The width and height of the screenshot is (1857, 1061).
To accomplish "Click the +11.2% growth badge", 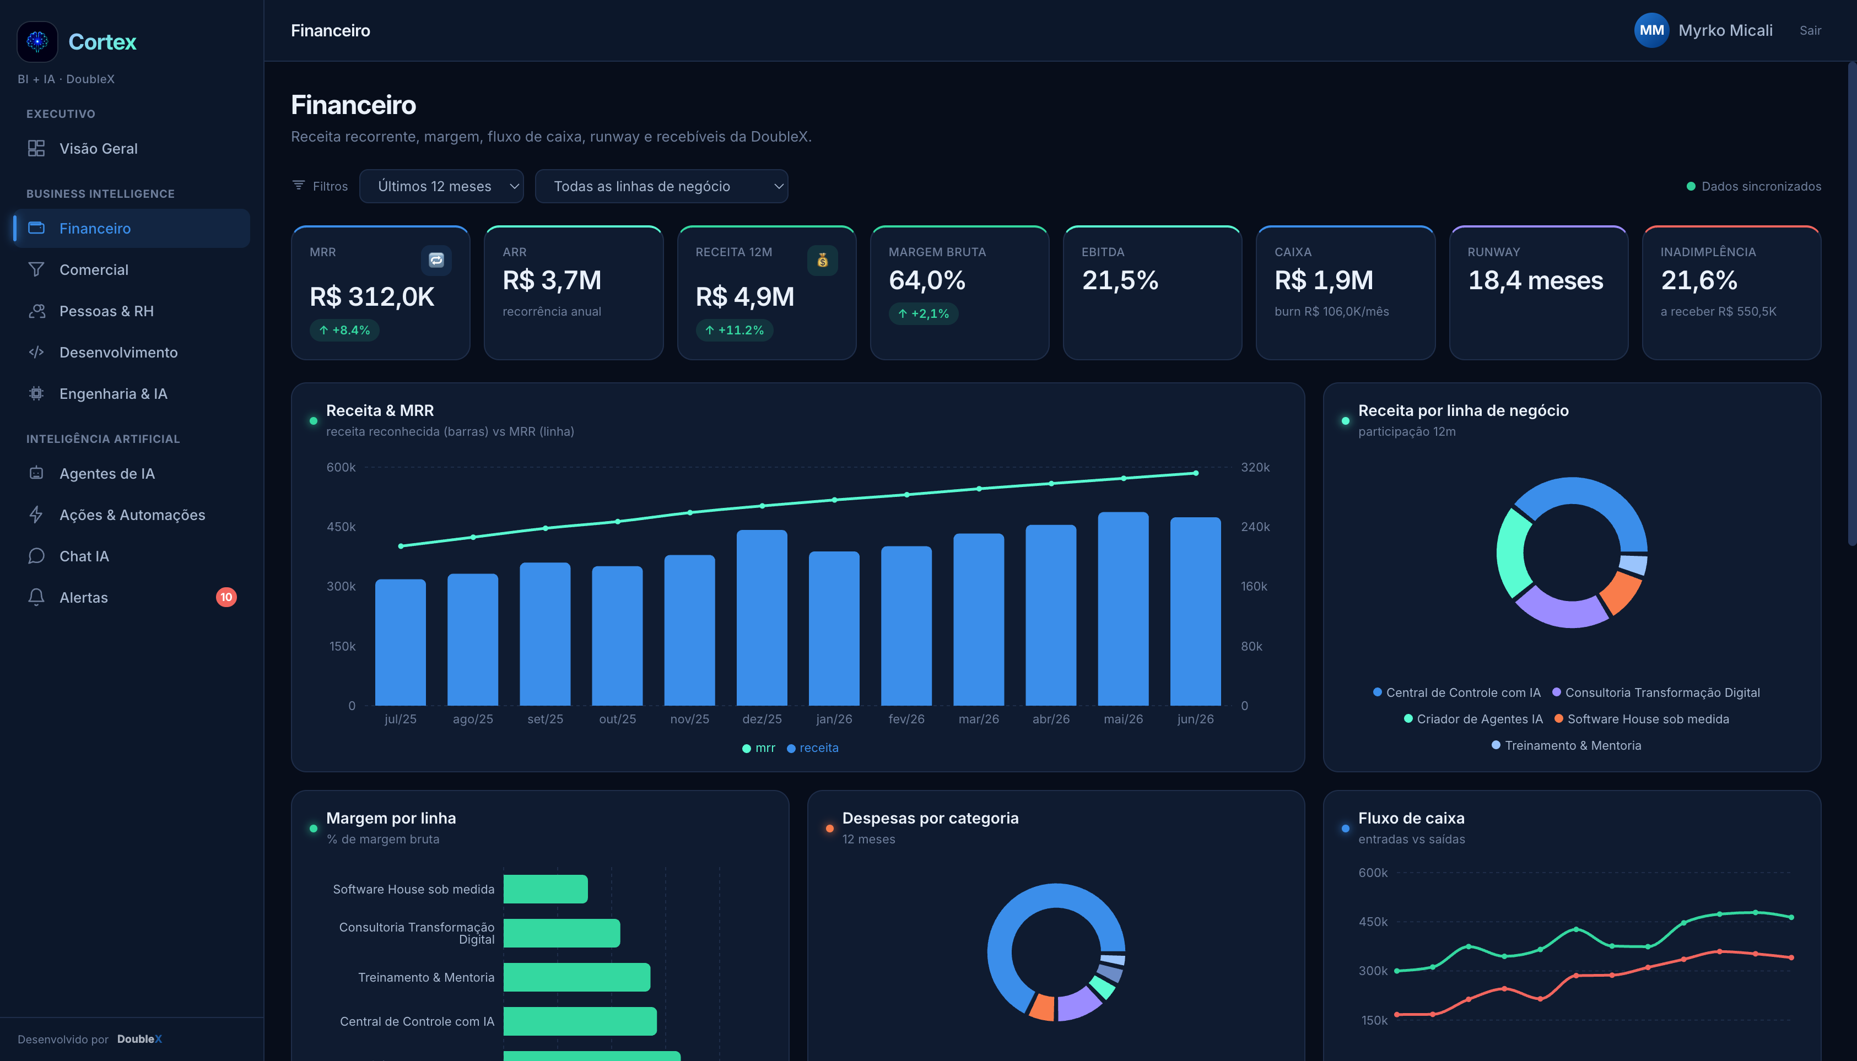I will [734, 330].
